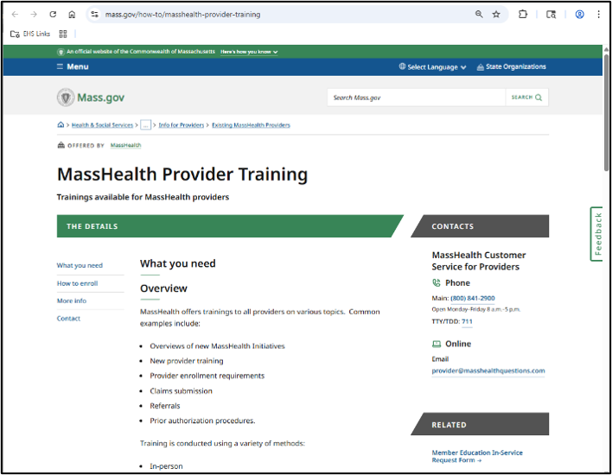The image size is (612, 475).
Task: Click the browser forward arrow
Action: click(x=34, y=15)
